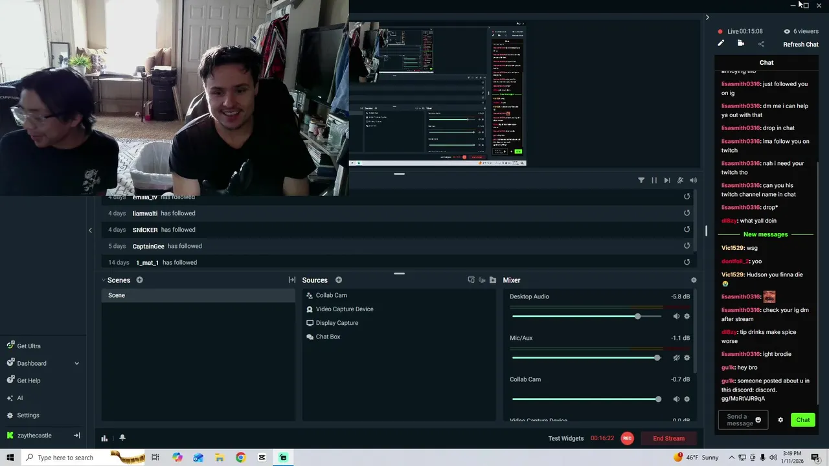Send message with the Chat button
The image size is (829, 466).
click(803, 420)
